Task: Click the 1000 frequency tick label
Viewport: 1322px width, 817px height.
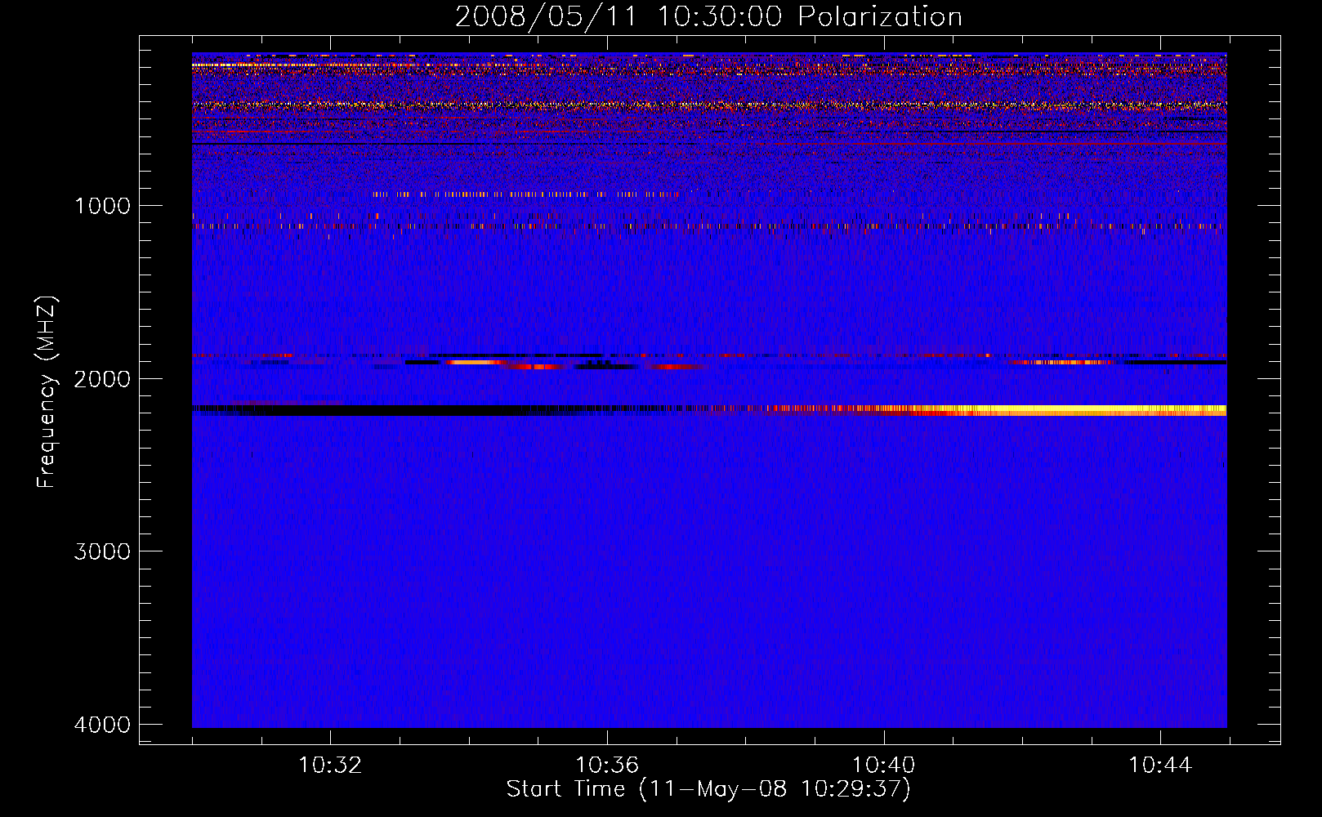Action: tap(102, 205)
